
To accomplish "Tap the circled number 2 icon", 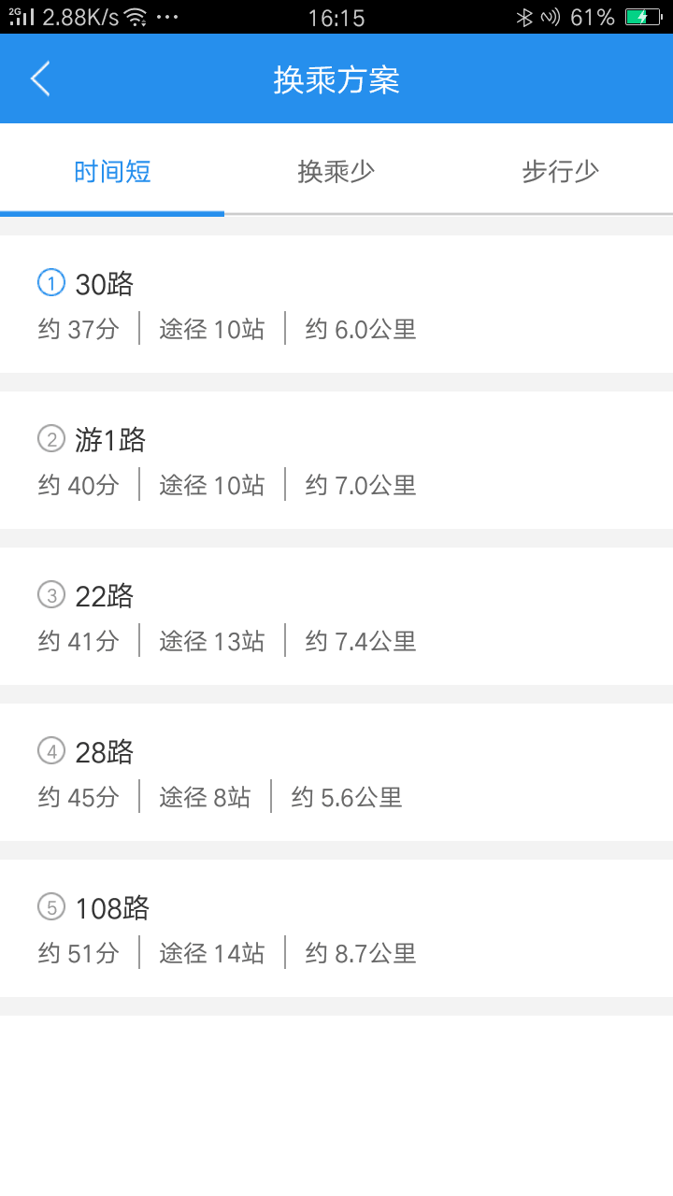I will (x=51, y=438).
